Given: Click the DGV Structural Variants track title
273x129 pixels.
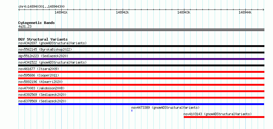Looking at the screenshot, I should 43,39.
